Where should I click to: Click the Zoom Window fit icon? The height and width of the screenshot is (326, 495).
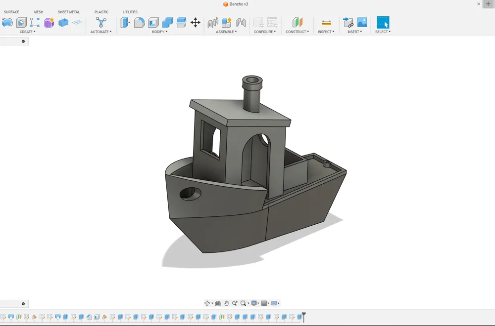(243, 303)
